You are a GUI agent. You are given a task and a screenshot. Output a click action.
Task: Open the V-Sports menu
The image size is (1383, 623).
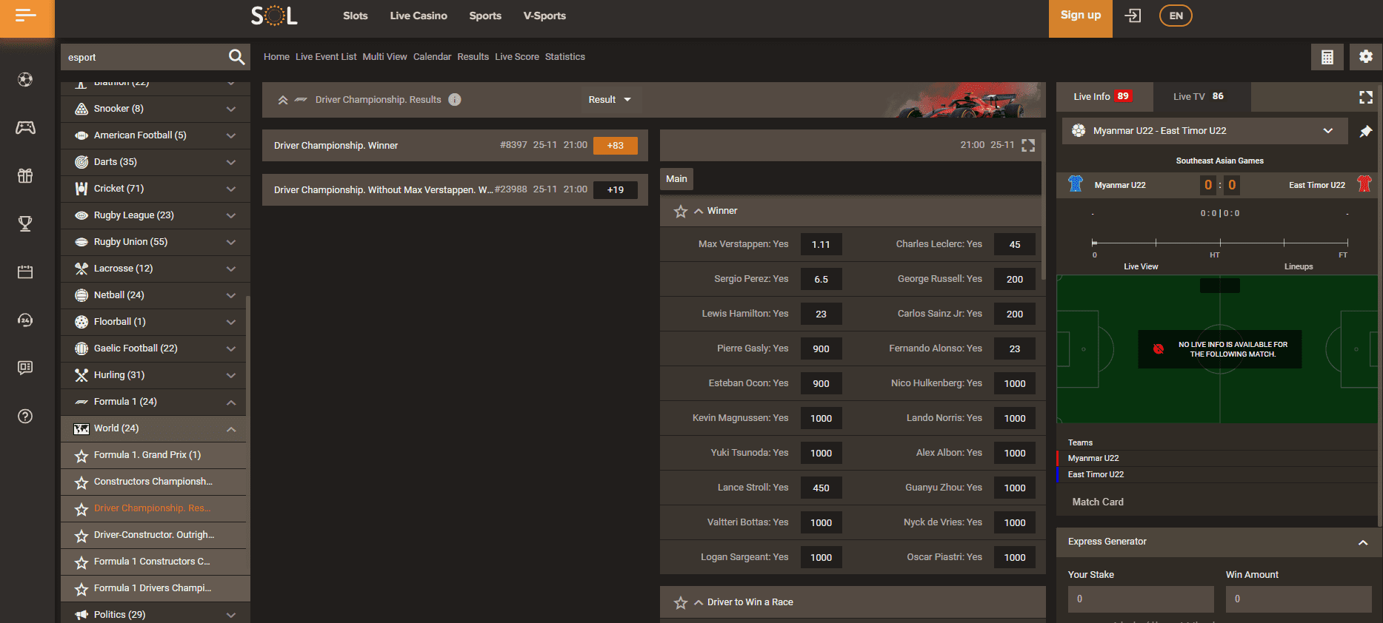point(544,16)
